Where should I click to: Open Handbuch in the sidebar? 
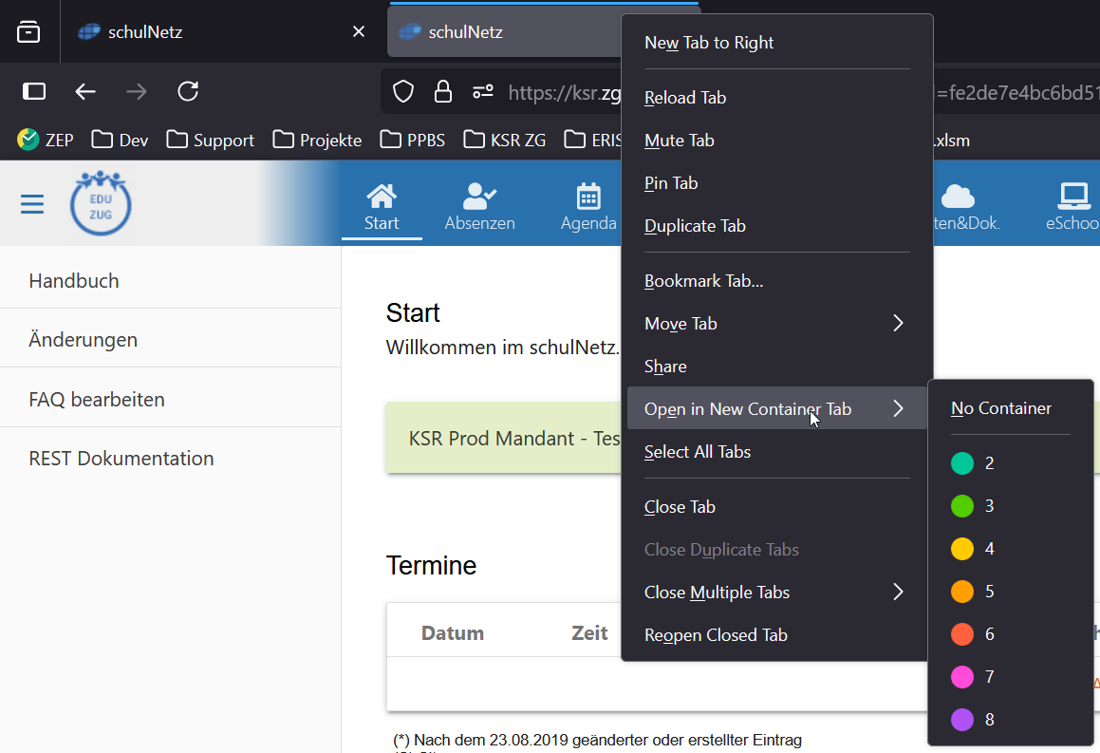171,281
